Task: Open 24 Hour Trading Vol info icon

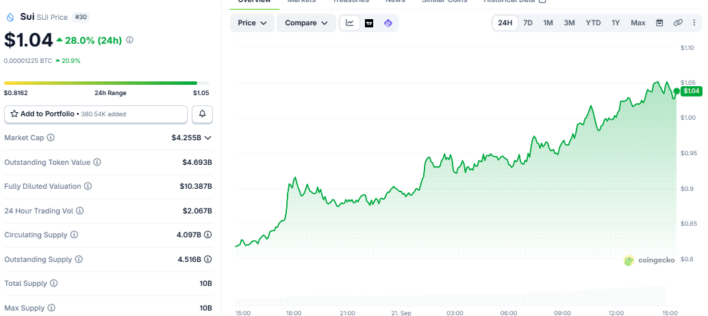Action: [x=80, y=211]
